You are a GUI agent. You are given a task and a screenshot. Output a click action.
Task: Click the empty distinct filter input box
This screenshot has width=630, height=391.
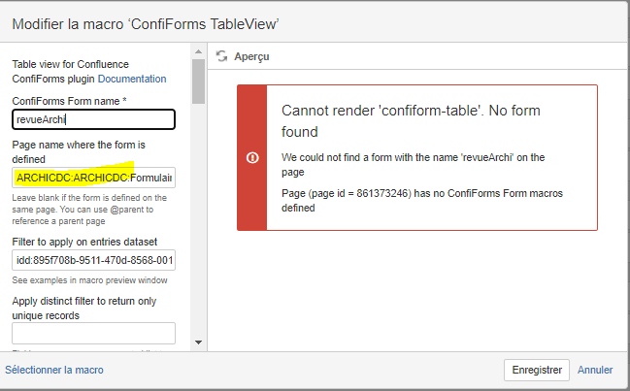tap(93, 333)
